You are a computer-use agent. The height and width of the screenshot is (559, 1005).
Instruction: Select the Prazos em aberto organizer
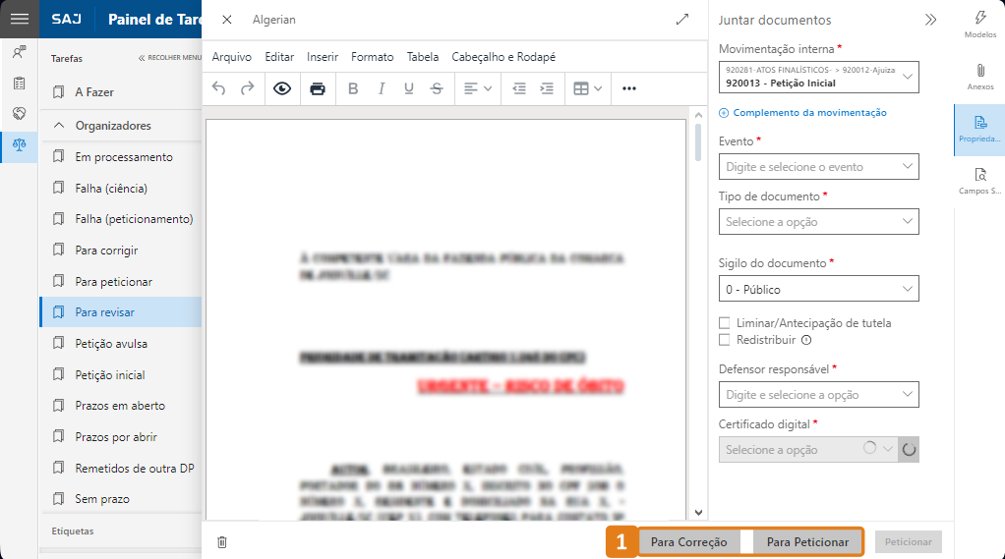(x=121, y=406)
